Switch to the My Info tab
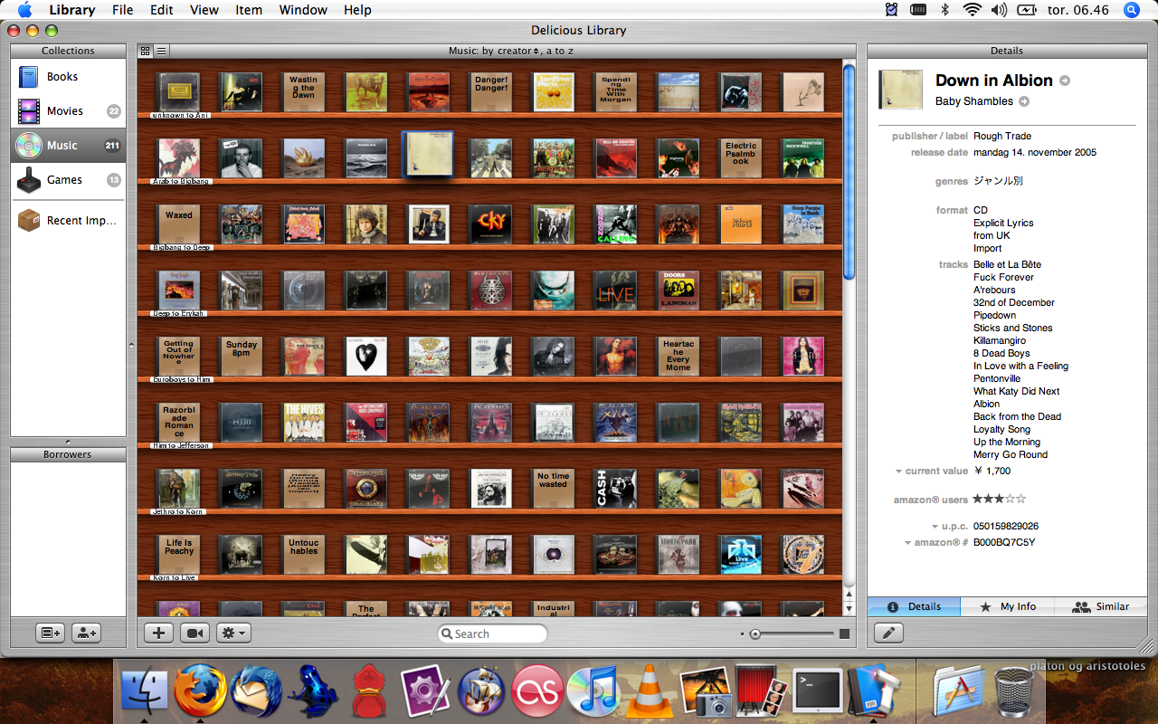The height and width of the screenshot is (724, 1158). (x=1008, y=606)
